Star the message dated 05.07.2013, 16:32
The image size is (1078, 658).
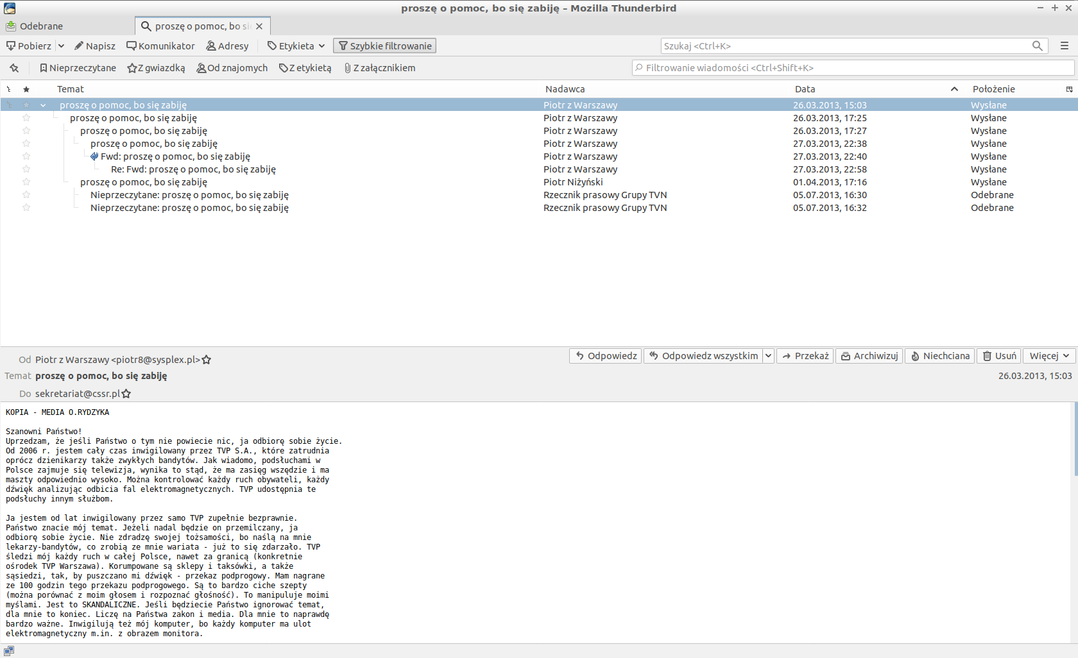click(x=26, y=208)
